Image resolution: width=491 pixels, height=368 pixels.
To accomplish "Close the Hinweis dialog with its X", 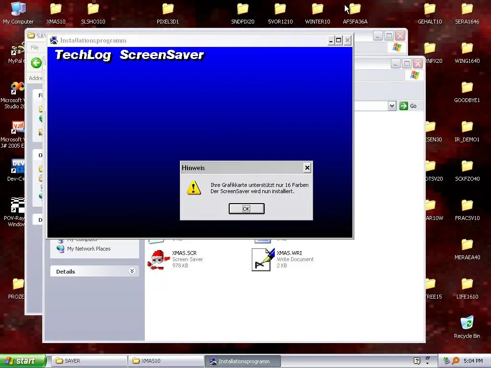I will tap(307, 168).
